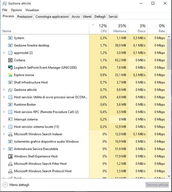Click the Antimalware Service Executable icon
Viewport: 172px width, 192px height.
click(10, 149)
